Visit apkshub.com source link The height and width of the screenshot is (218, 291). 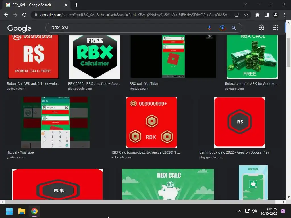(121, 157)
